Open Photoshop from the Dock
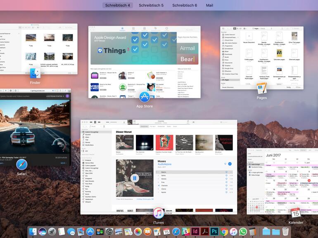Screen dimensions: 318x238 click(x=214, y=231)
